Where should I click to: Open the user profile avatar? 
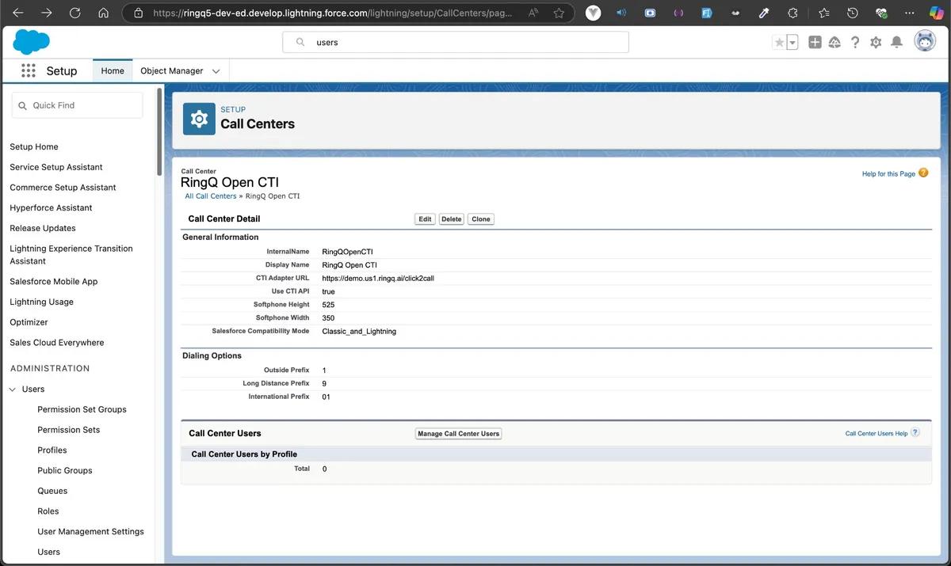924,42
